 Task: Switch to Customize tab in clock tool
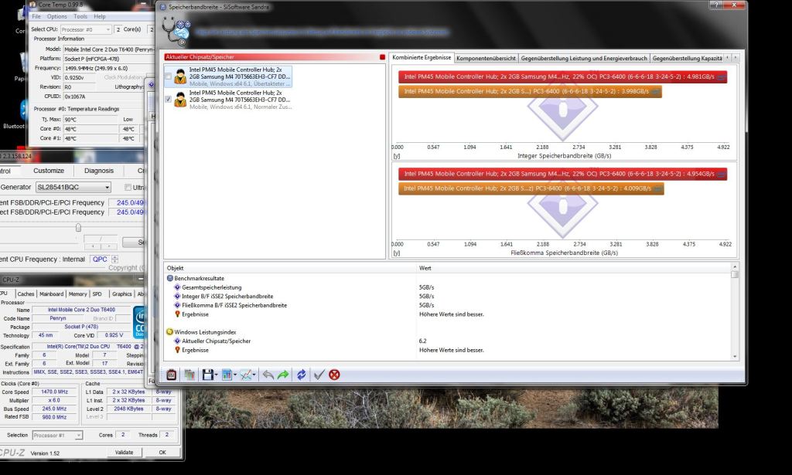49,171
